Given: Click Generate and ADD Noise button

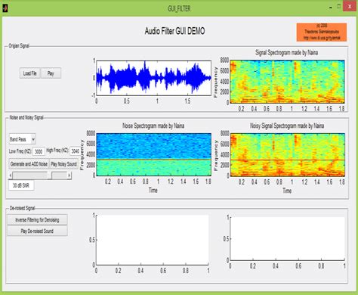Looking at the screenshot, I should pyautogui.click(x=29, y=164).
